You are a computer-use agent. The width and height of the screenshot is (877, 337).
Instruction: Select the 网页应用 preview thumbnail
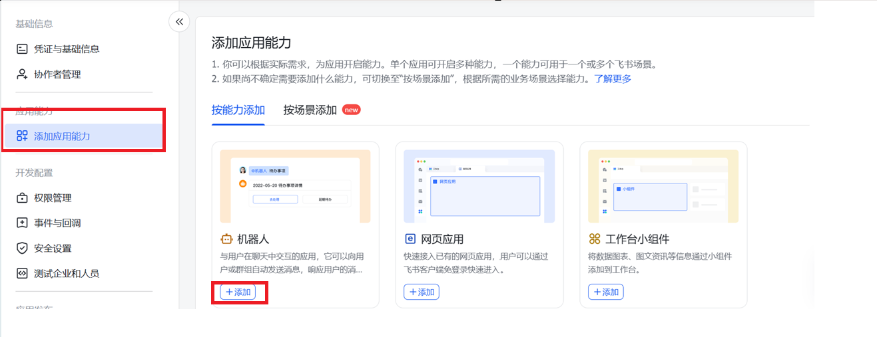click(479, 186)
